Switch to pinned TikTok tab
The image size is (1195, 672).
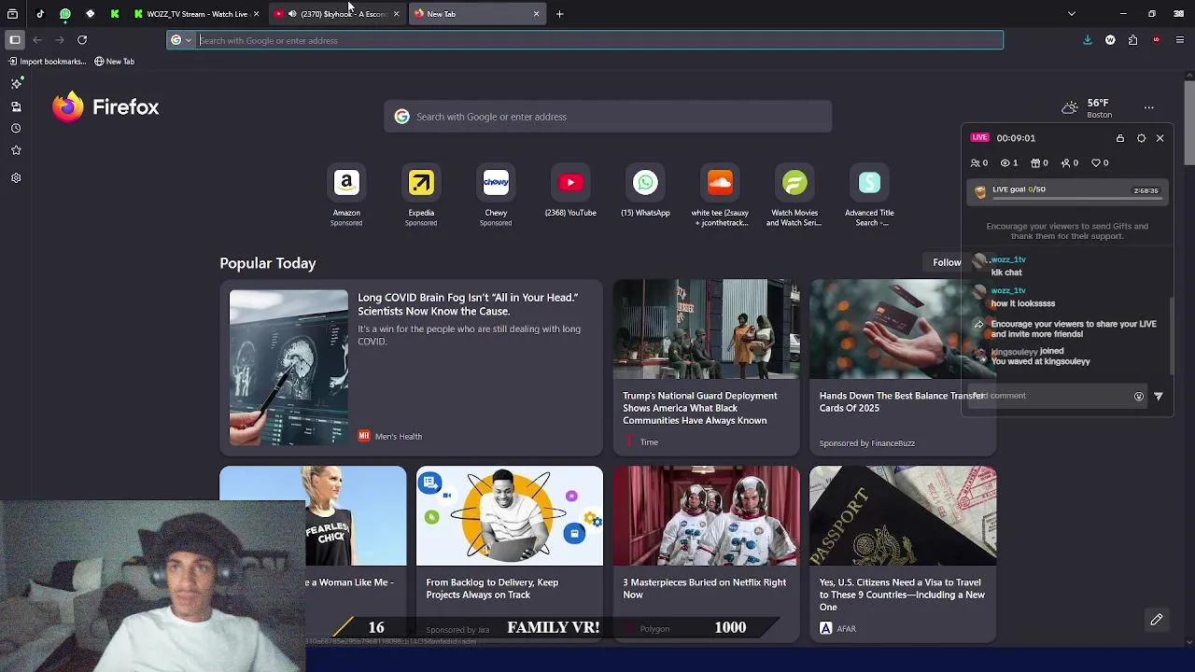40,14
